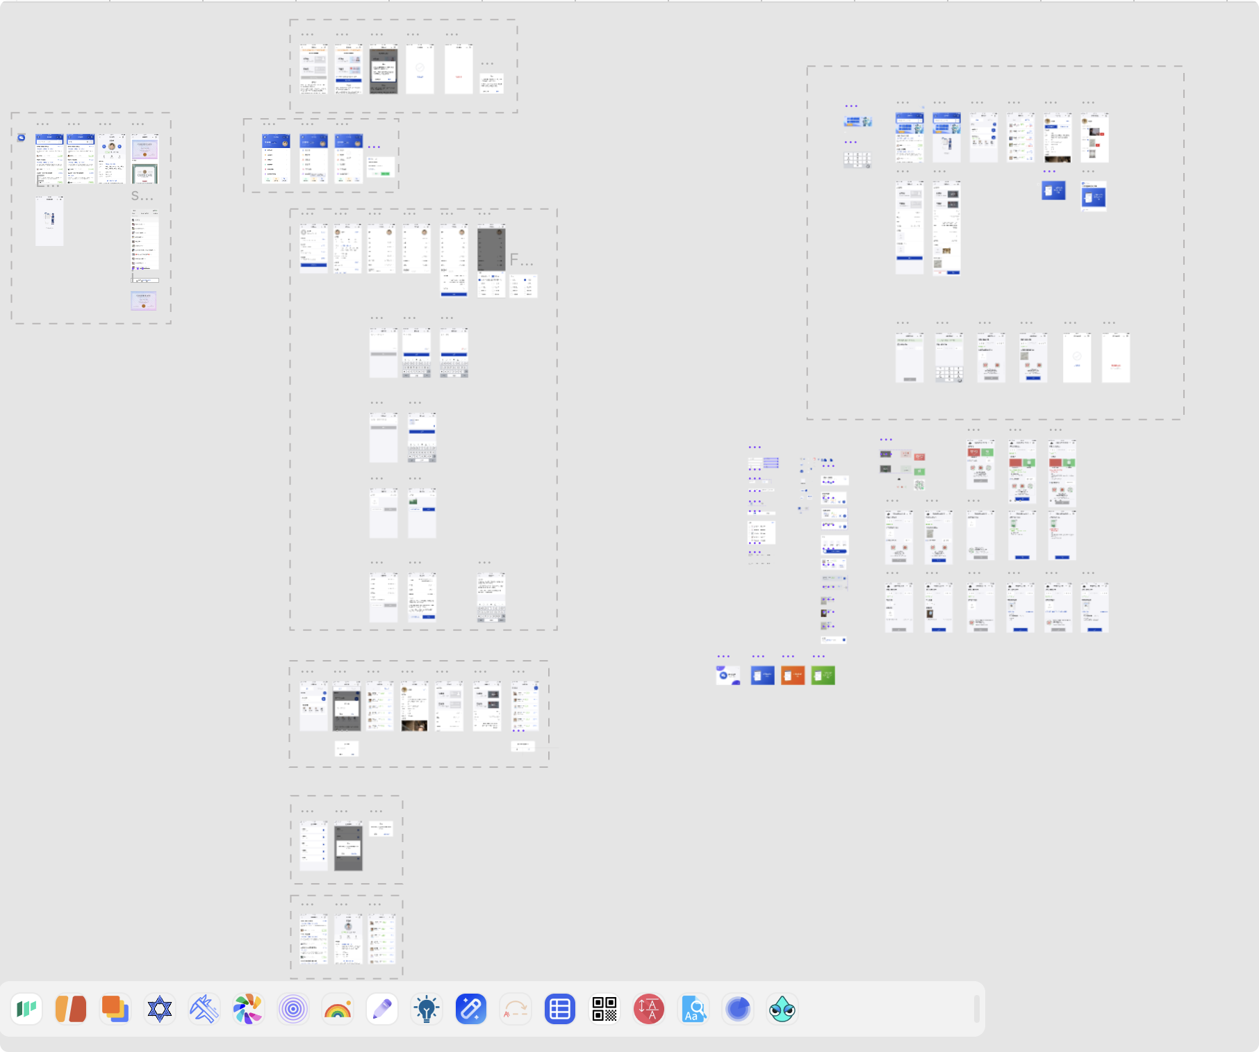This screenshot has height=1052, width=1259.
Task: Click the font search Aa document plugin
Action: tap(693, 1009)
